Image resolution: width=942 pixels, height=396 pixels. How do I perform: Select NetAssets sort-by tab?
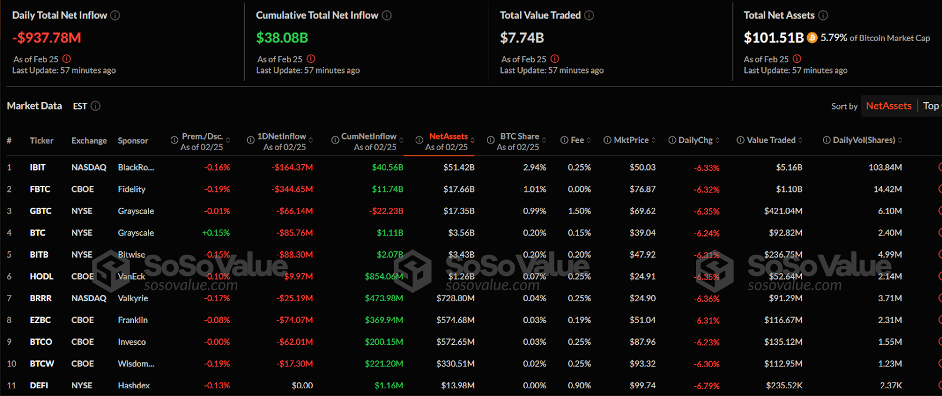point(888,106)
